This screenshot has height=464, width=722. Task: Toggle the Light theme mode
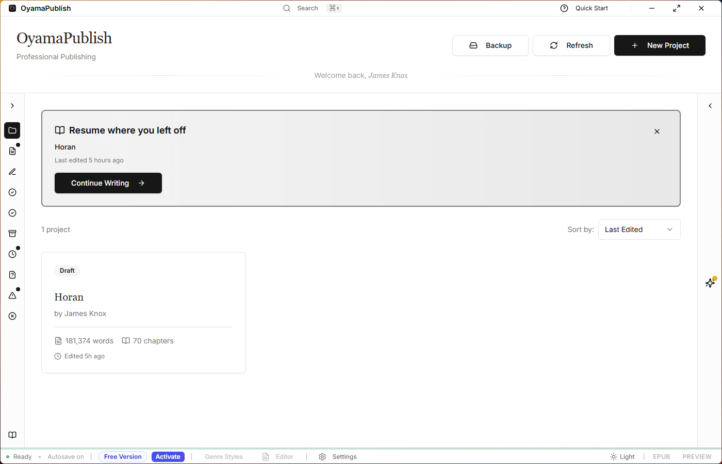coord(622,457)
